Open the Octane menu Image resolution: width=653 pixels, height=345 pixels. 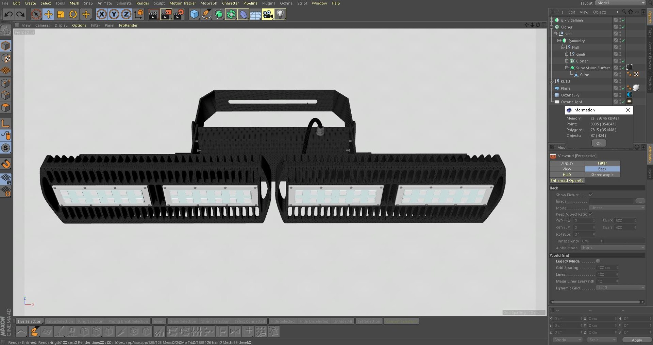click(x=286, y=3)
